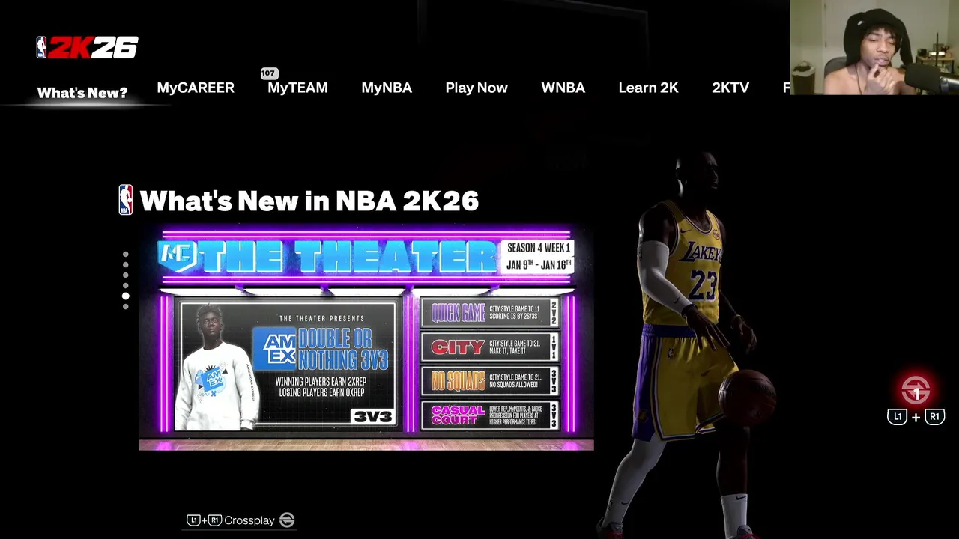Toggle Crossplay at the bottom
This screenshot has width=959, height=539.
click(x=240, y=520)
